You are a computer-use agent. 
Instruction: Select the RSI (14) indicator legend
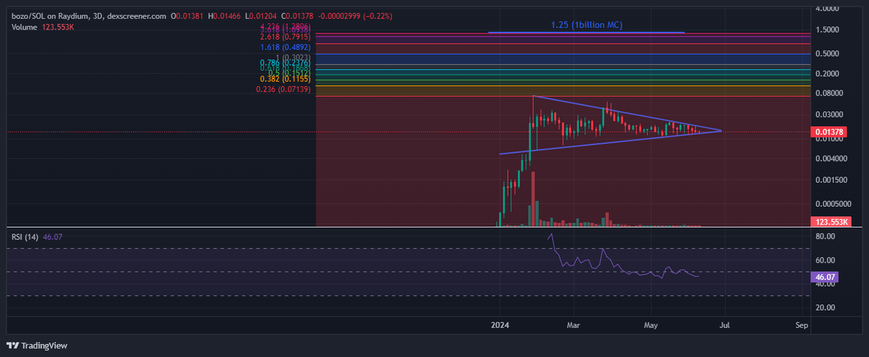tap(25, 236)
